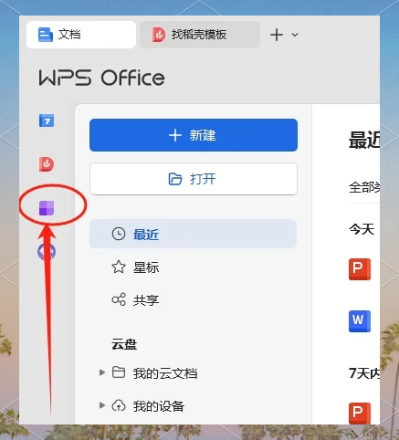Switch to the 文档 tab
The image size is (399, 440).
pyautogui.click(x=81, y=35)
